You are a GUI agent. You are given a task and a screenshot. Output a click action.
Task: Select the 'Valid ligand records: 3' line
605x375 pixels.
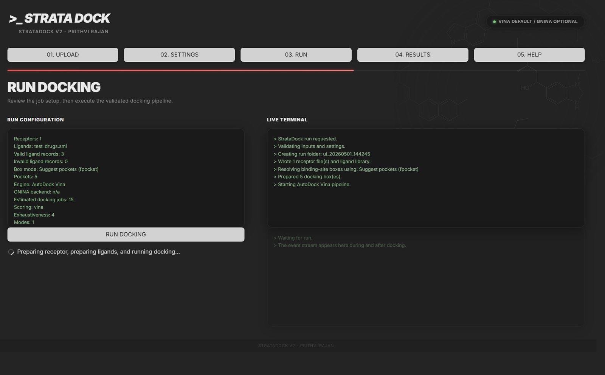tap(39, 154)
